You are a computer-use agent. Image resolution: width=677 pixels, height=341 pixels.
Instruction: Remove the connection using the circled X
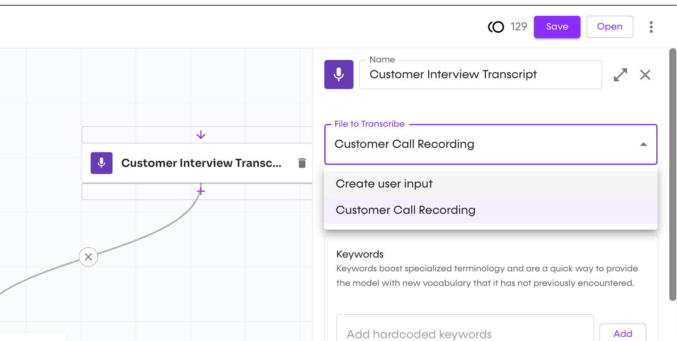pos(88,257)
